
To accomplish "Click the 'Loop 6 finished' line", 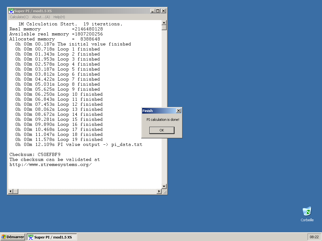I will coord(58,74).
